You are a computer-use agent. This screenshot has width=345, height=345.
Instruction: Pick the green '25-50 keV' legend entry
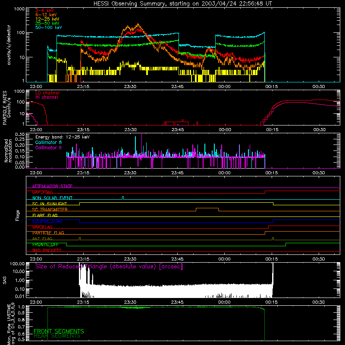click(x=47, y=23)
